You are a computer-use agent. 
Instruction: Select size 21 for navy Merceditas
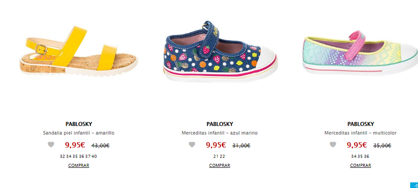point(216,156)
